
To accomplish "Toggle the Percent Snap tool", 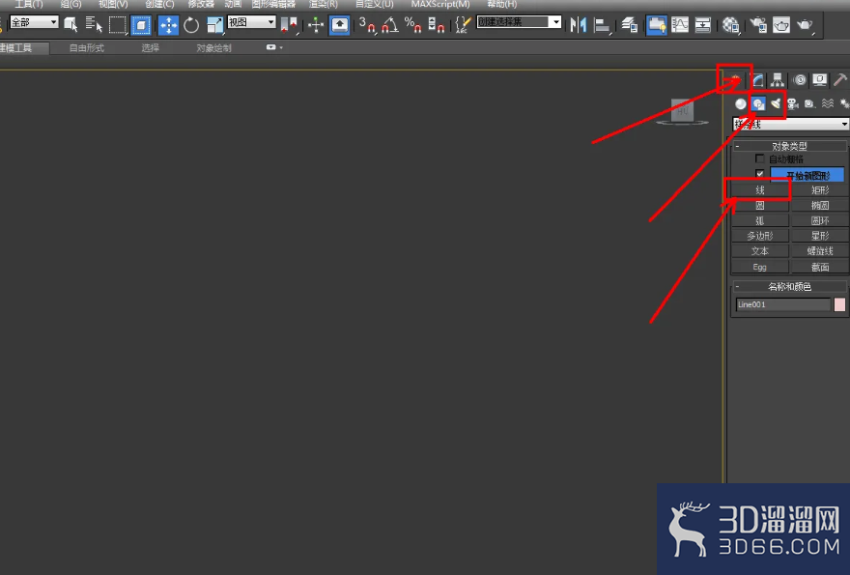I will point(413,25).
